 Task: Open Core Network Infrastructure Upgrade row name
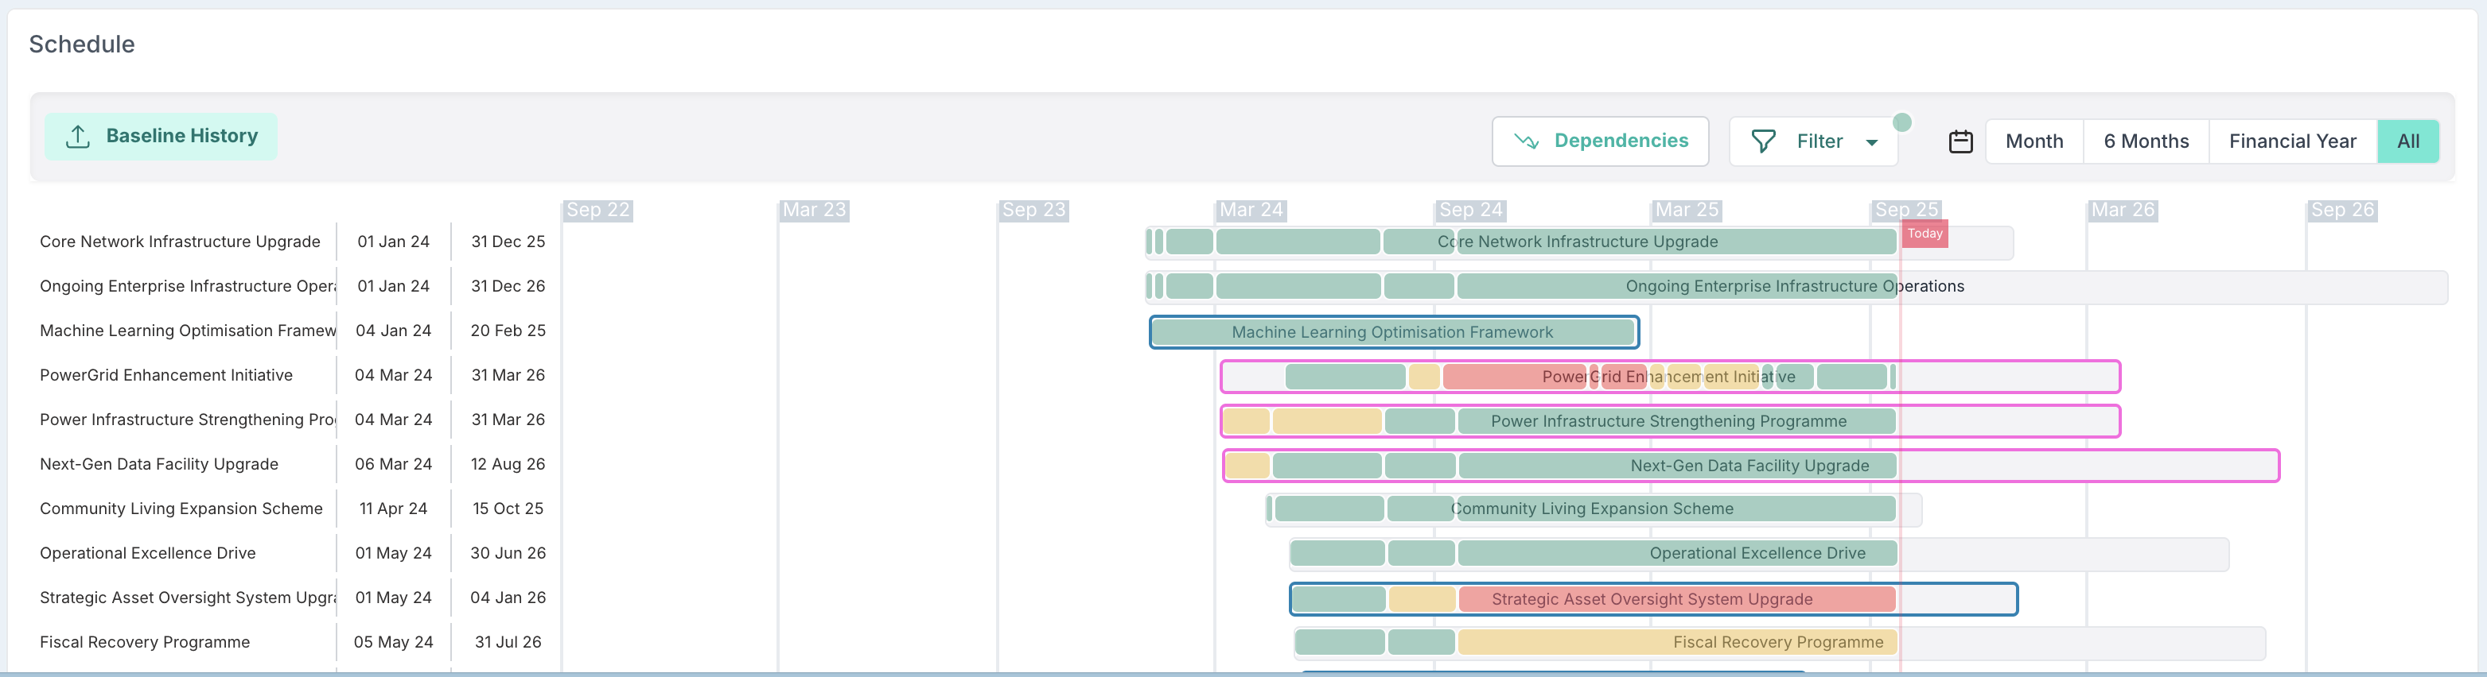coord(180,241)
